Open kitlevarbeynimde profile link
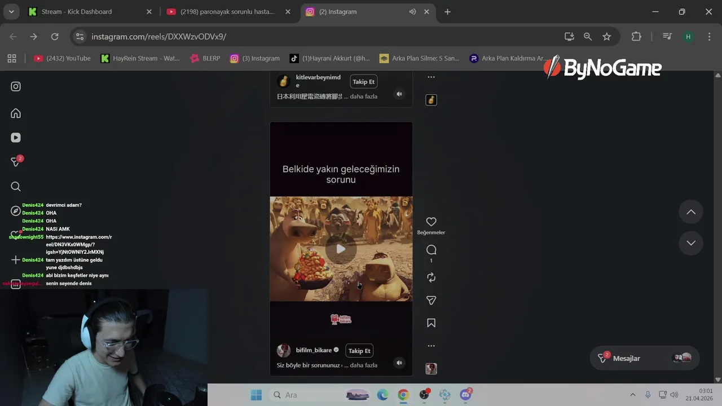The width and height of the screenshot is (722, 406). (318, 81)
